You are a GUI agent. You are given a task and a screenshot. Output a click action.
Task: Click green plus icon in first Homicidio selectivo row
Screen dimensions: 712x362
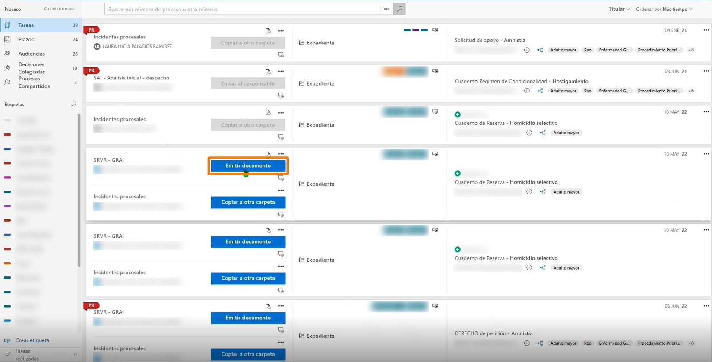[x=458, y=115]
